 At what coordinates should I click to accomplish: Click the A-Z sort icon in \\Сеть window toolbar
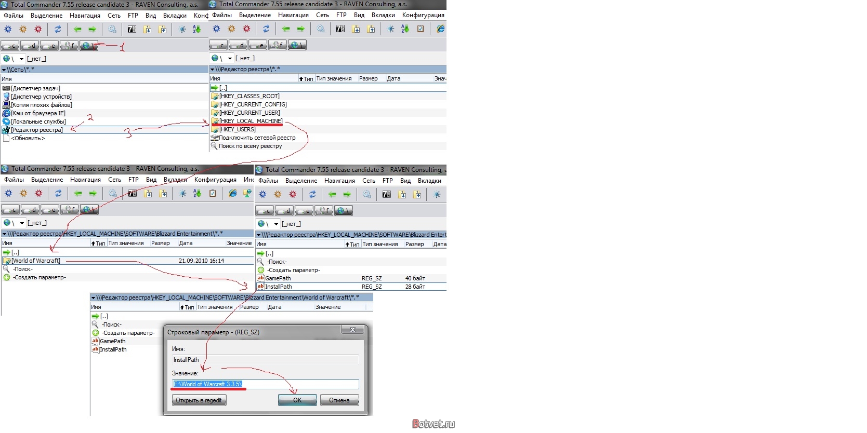coord(196,29)
